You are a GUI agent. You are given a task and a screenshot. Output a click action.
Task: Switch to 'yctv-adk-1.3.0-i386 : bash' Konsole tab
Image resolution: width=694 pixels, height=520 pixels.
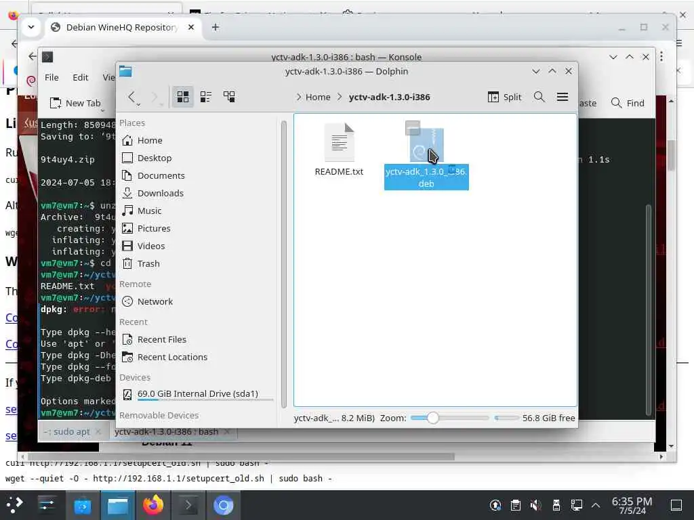click(167, 431)
